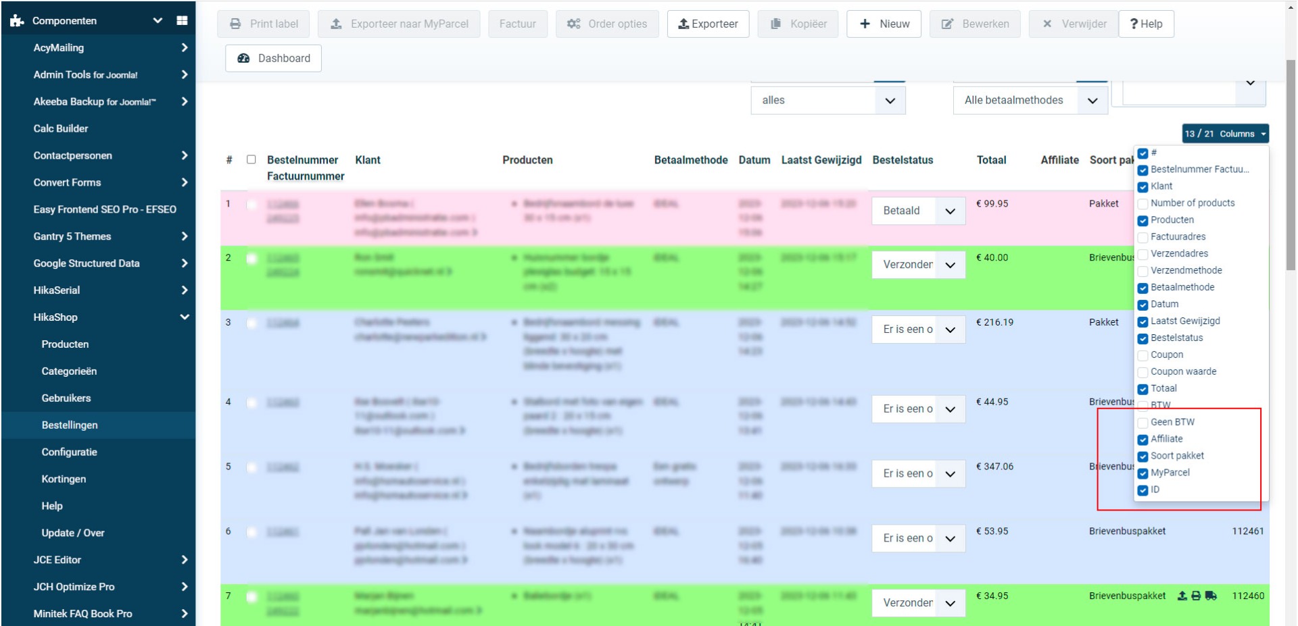Open the Help toolbar button

[1147, 24]
